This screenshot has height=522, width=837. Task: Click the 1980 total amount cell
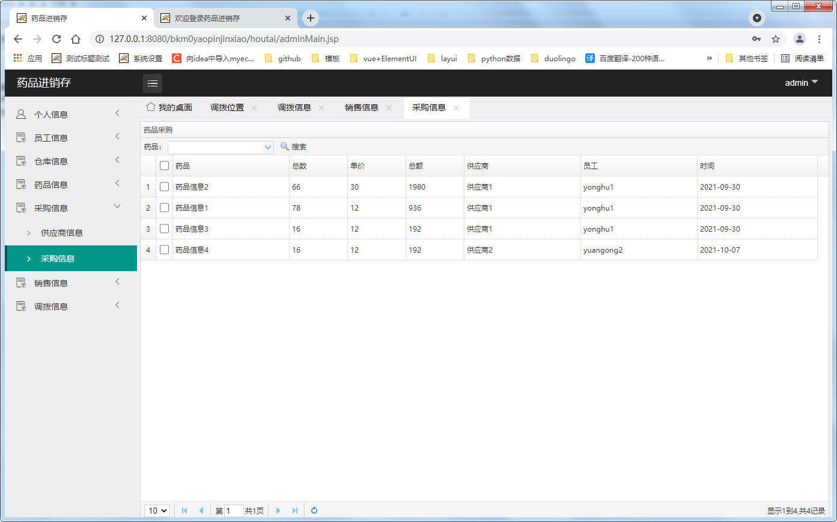[x=417, y=187]
